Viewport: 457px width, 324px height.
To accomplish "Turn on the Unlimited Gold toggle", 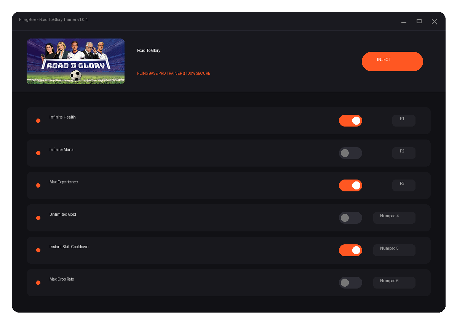I will pos(350,218).
